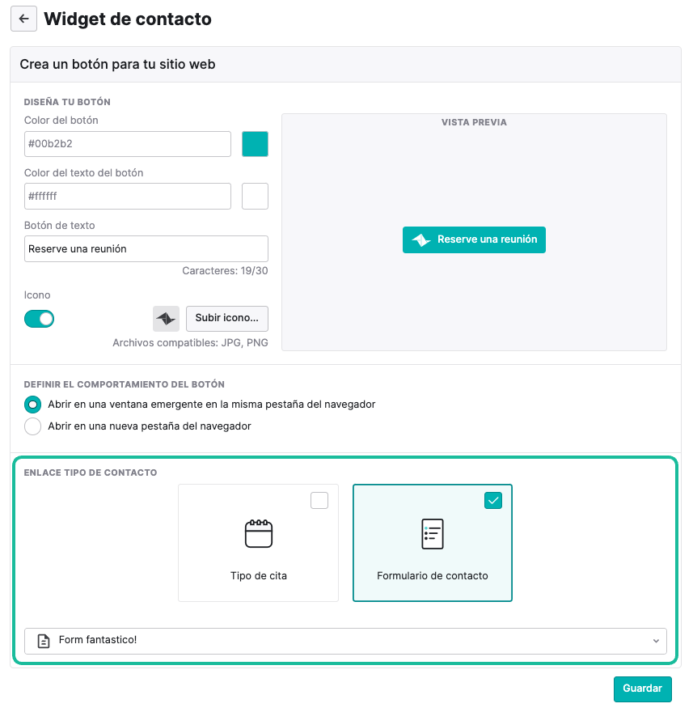Screen dimensions: 693x712
Task: Click the icon inside the preview button
Action: [421, 239]
